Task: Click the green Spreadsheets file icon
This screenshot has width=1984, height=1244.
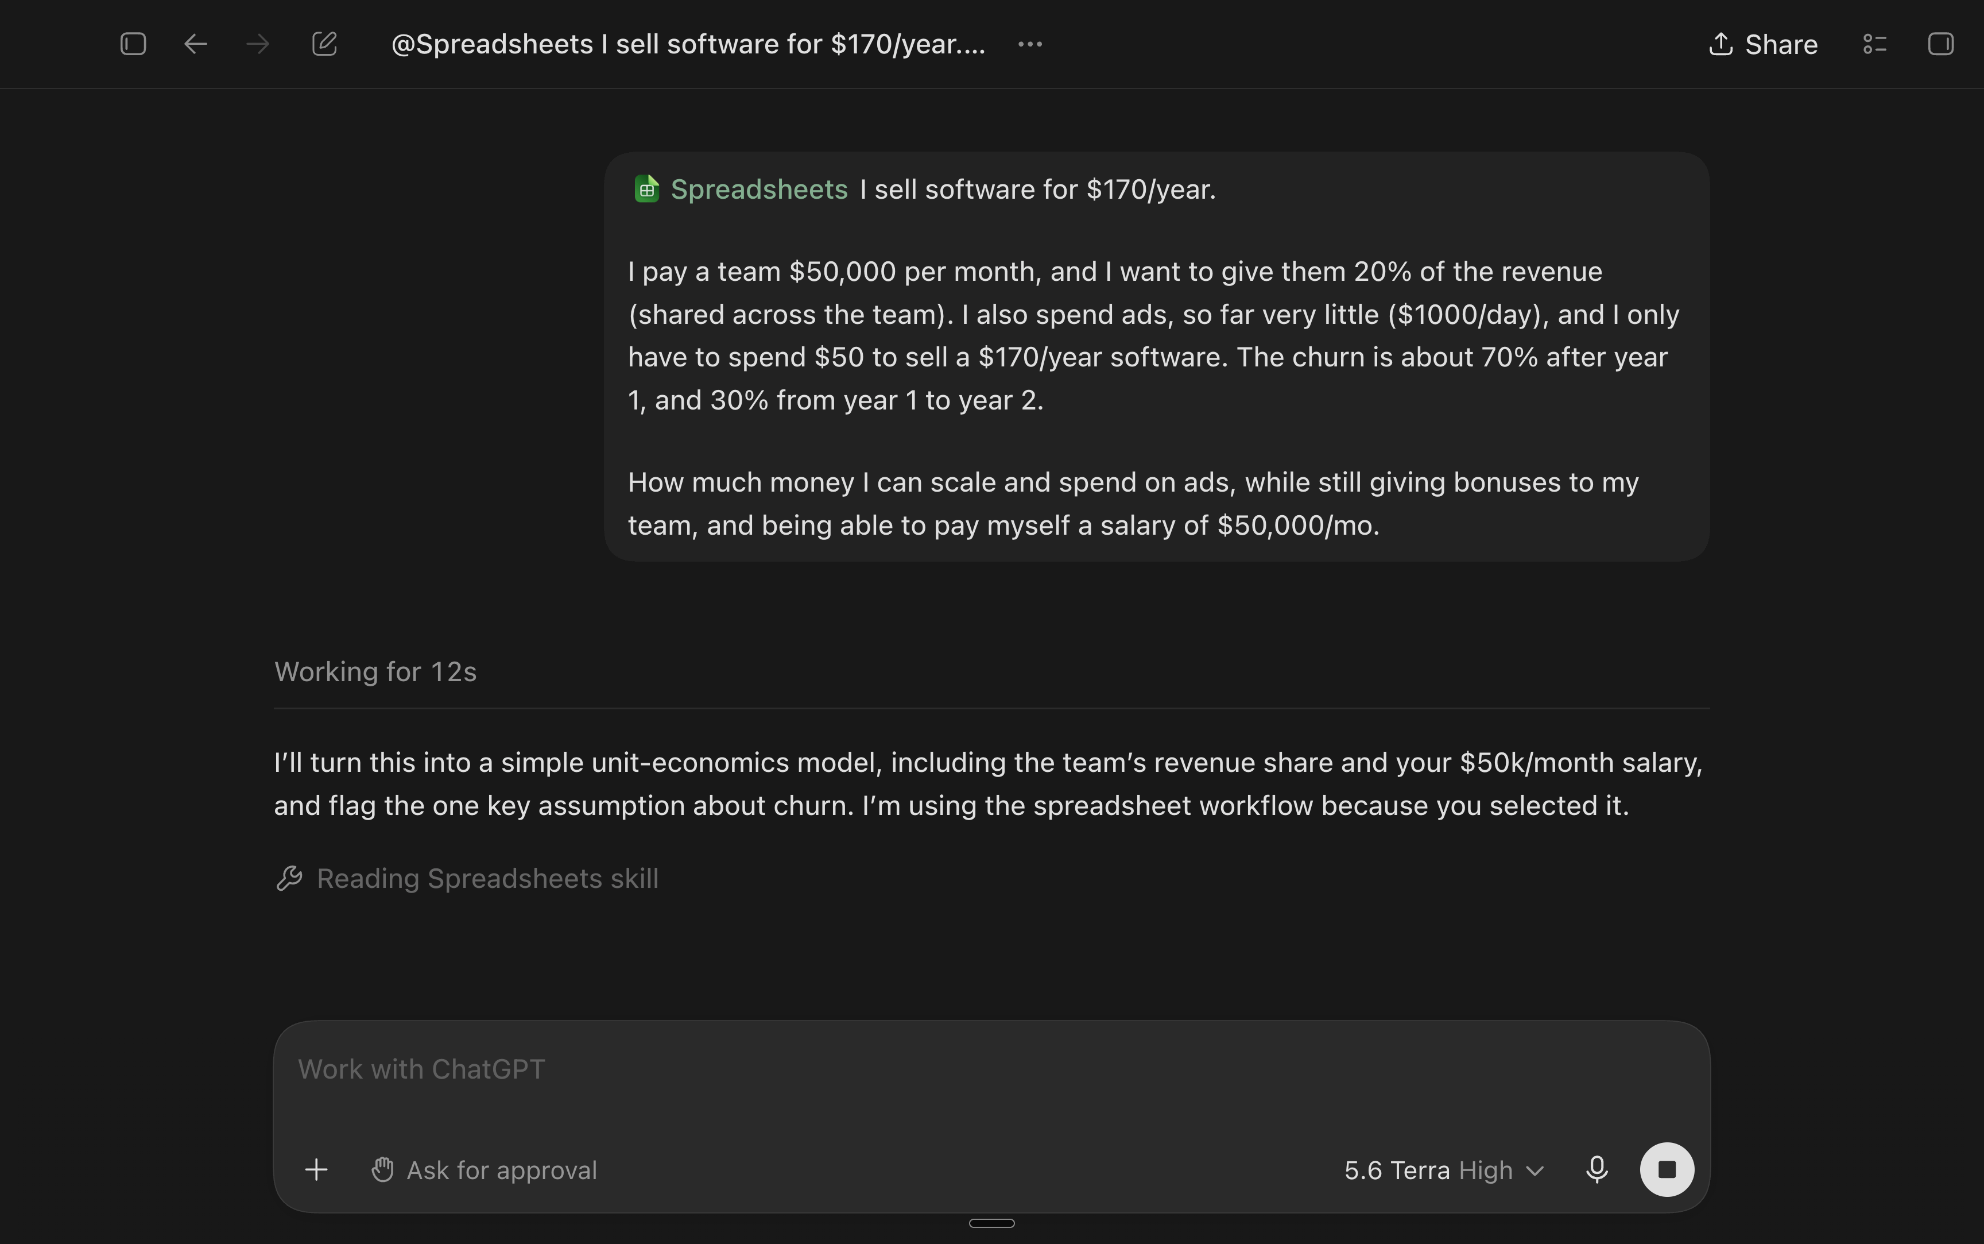Action: (646, 189)
